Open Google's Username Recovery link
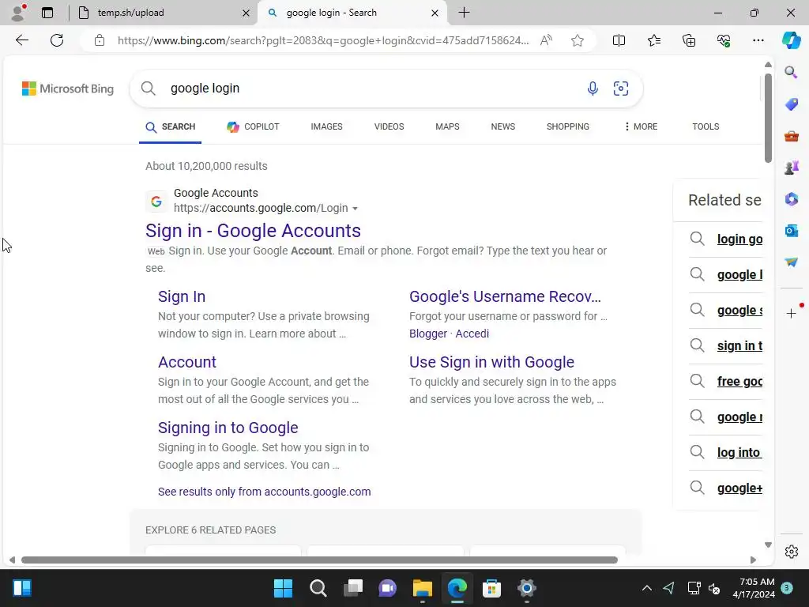This screenshot has height=607, width=809. coord(505,297)
